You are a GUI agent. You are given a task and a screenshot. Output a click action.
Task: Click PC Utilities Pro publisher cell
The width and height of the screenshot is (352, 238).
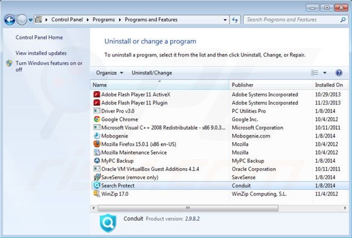point(249,111)
